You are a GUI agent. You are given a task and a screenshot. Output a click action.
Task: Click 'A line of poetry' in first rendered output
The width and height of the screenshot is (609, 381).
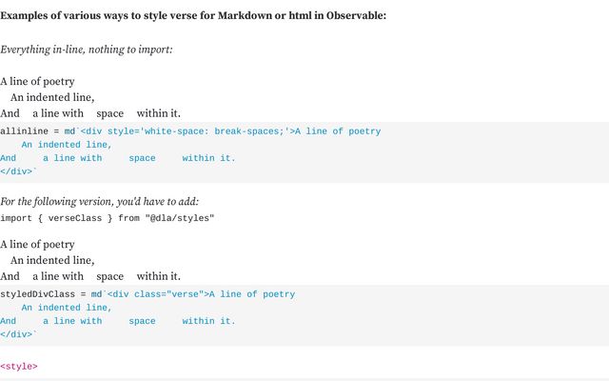tap(37, 81)
